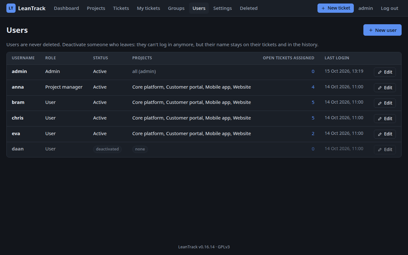Click the username 'chris' in the table
Image resolution: width=408 pixels, height=255 pixels.
coord(18,118)
